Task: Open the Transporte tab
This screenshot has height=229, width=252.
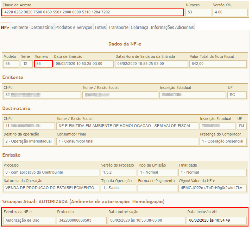Action: point(118,27)
